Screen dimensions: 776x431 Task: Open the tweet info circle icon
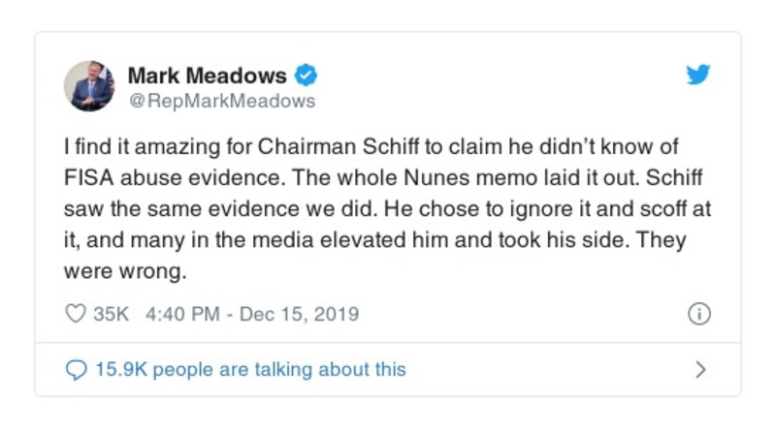(x=698, y=314)
